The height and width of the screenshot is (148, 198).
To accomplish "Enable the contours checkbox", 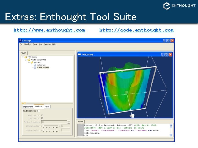I will pos(38,111).
